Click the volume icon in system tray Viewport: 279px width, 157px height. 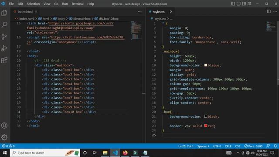[x=252, y=153]
